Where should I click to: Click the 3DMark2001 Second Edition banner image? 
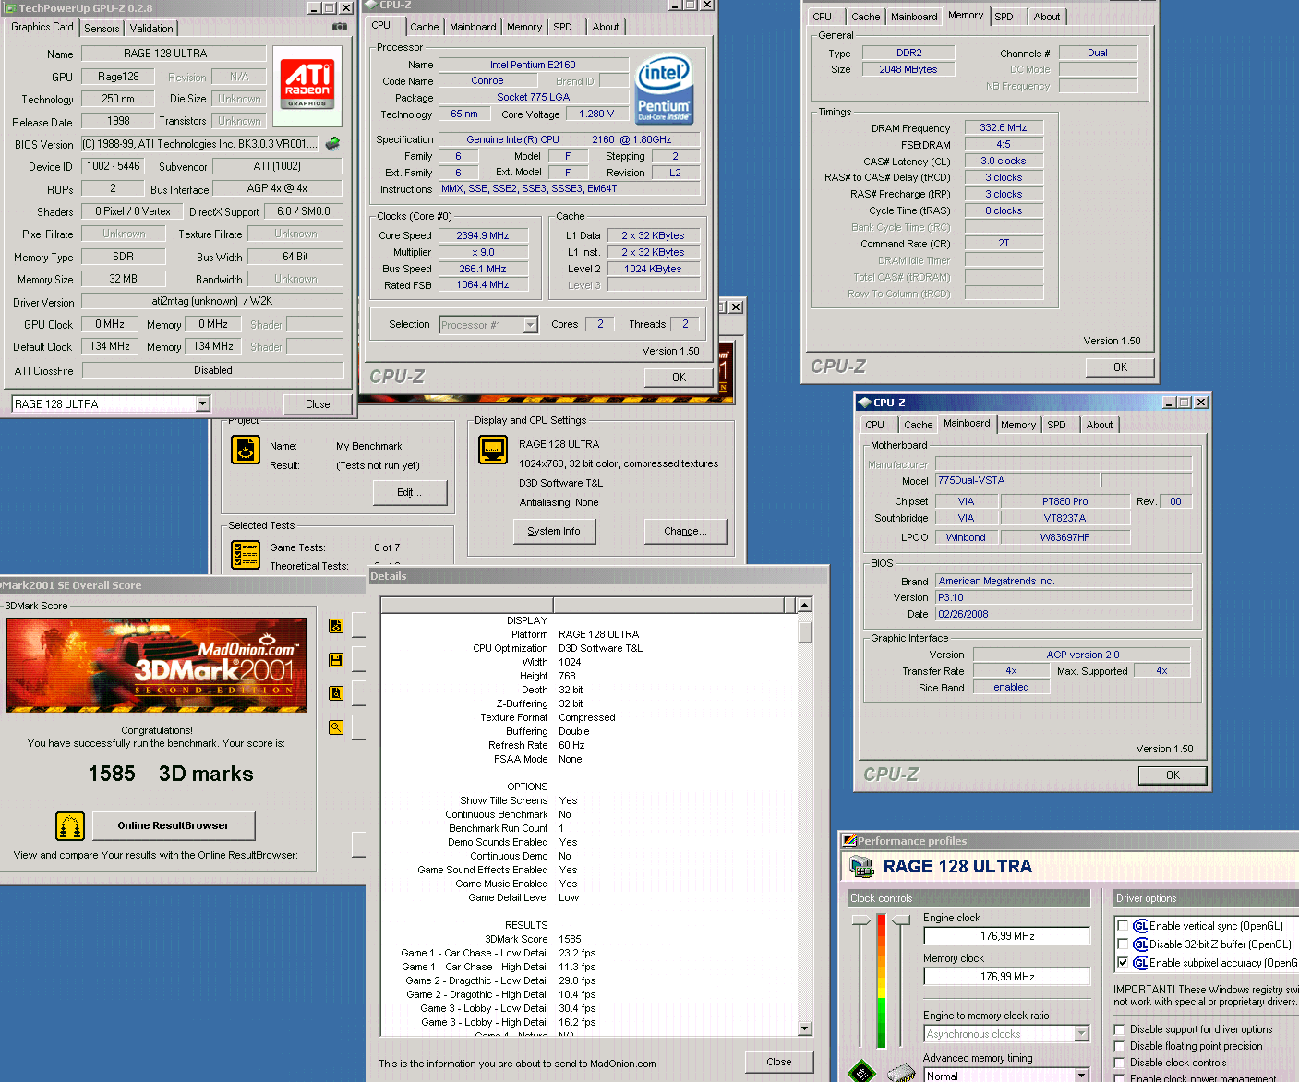click(x=157, y=665)
